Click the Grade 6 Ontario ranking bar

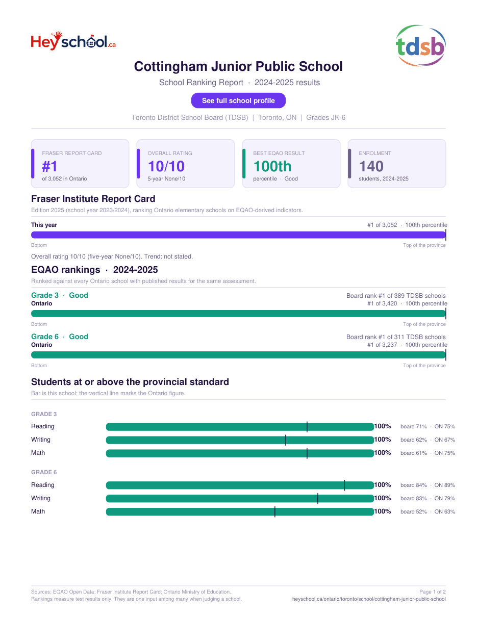pyautogui.click(x=238, y=355)
